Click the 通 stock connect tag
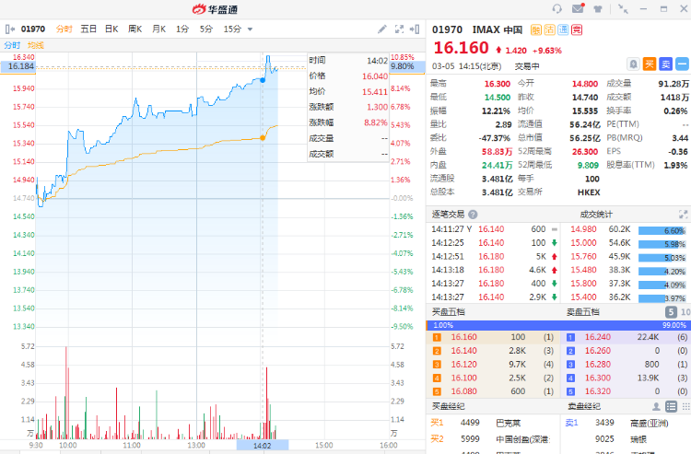The height and width of the screenshot is (454, 691). pyautogui.click(x=563, y=29)
